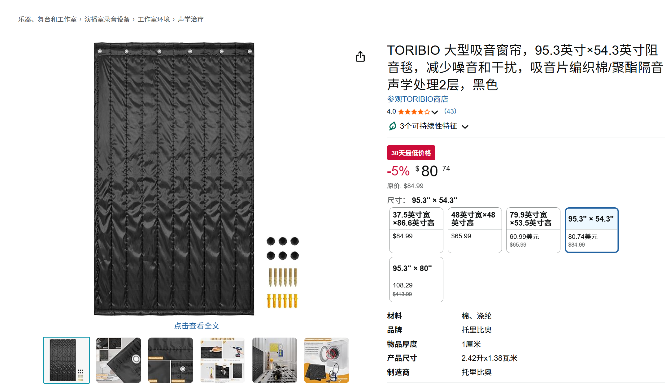Open the (43) reviews count link
The width and height of the screenshot is (666, 384).
[450, 111]
